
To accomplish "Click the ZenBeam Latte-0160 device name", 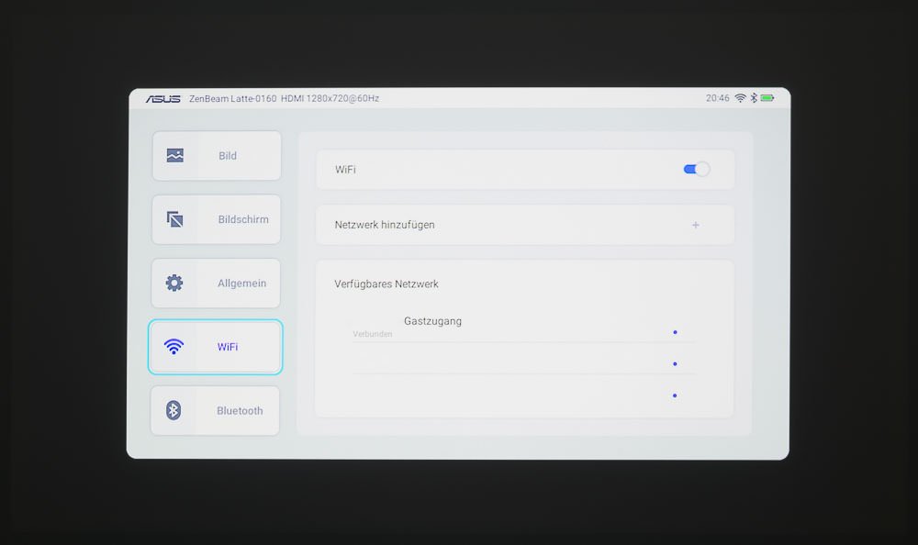I will [232, 98].
